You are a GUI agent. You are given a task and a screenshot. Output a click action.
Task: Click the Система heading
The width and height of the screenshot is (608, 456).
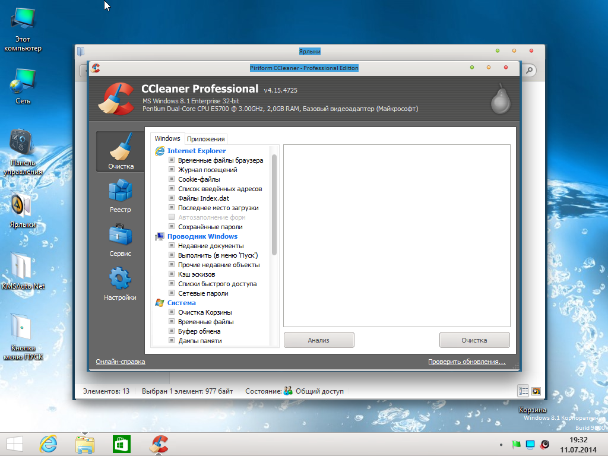point(182,303)
